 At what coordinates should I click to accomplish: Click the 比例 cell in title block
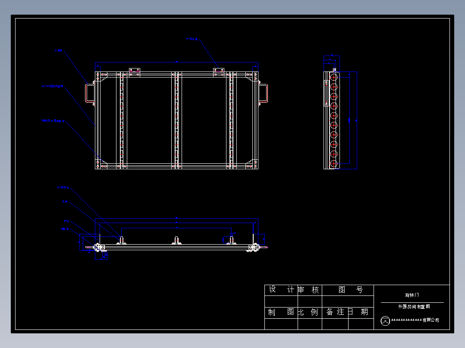310,312
